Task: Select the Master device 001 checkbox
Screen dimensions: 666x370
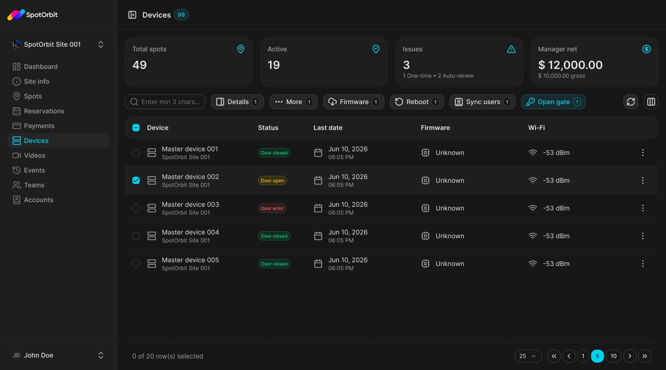Action: coord(136,153)
